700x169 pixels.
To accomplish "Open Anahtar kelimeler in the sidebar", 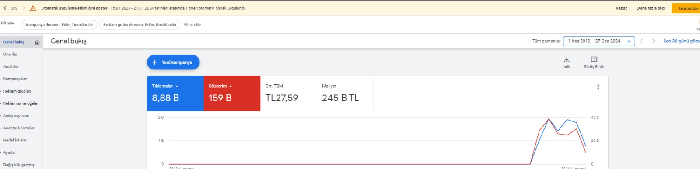I will point(19,128).
